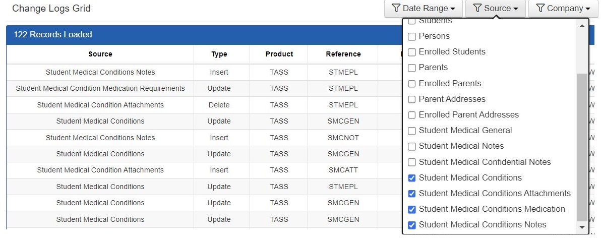The image size is (601, 240).
Task: Click the funnel icon on Company filter
Action: (x=540, y=9)
